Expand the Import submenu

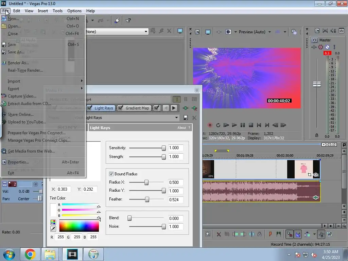click(x=43, y=81)
